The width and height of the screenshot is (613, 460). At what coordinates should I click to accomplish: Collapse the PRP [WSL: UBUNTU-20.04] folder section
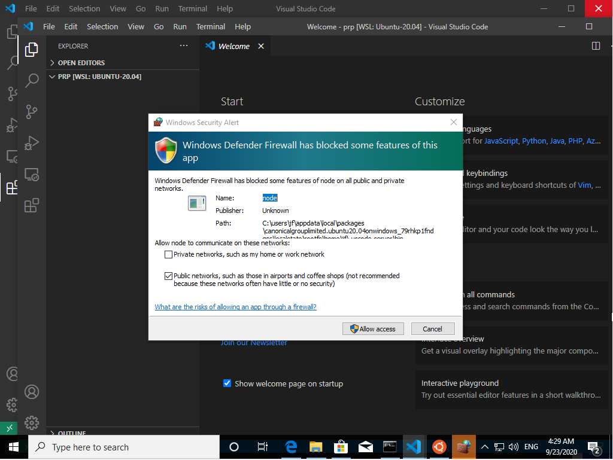(99, 77)
